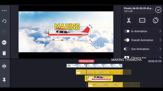Open the keyframe animation key icon
Screen dimensions: 163x91
[x=4, y=42]
